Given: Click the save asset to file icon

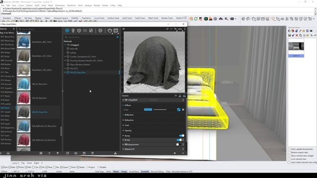Looking at the screenshot, I should tap(84, 153).
